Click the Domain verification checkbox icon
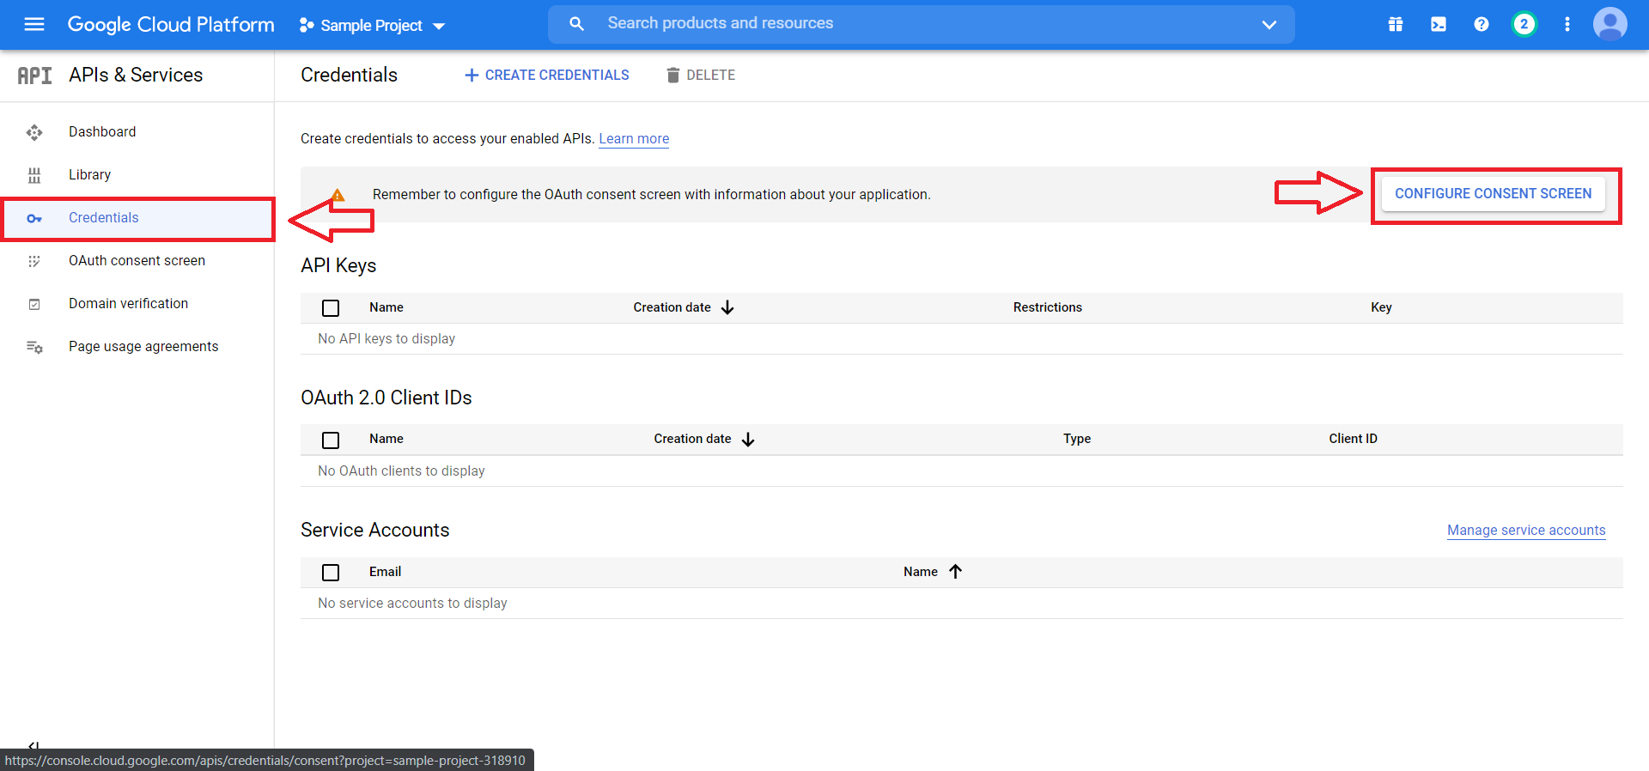This screenshot has width=1649, height=771. [34, 304]
